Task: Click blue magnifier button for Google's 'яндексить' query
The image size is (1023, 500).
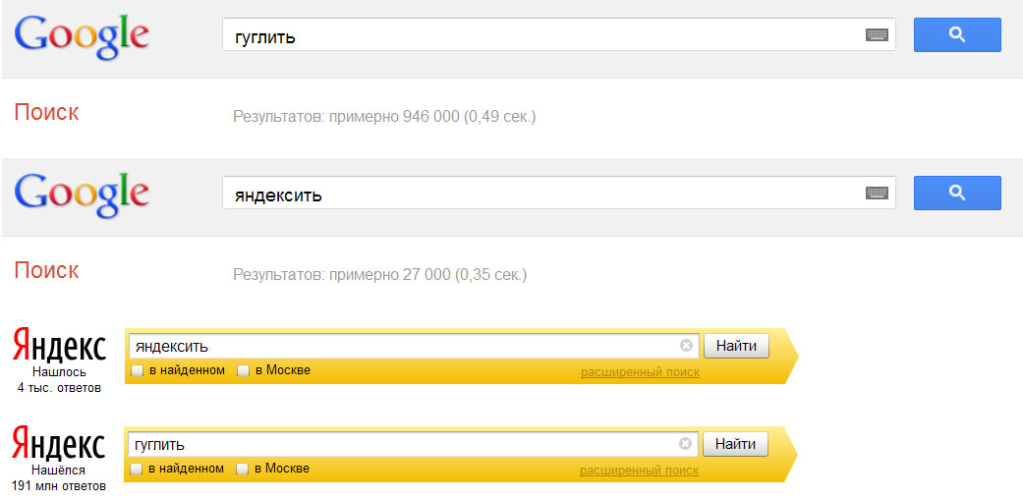Action: click(957, 193)
